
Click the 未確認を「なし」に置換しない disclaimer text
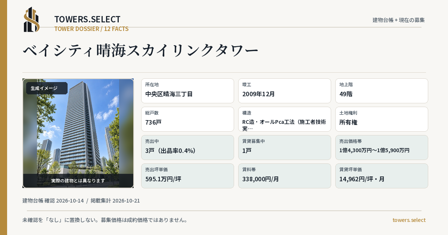point(105,220)
